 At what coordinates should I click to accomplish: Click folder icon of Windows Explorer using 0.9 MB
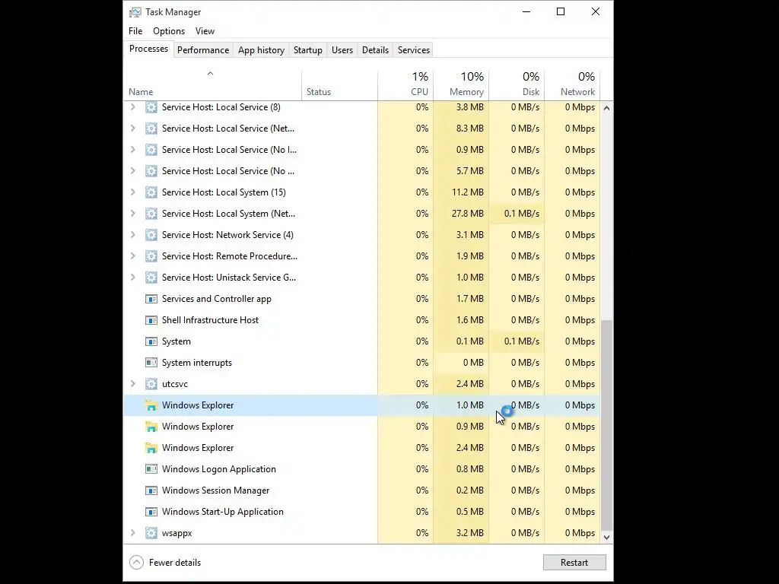click(x=151, y=427)
